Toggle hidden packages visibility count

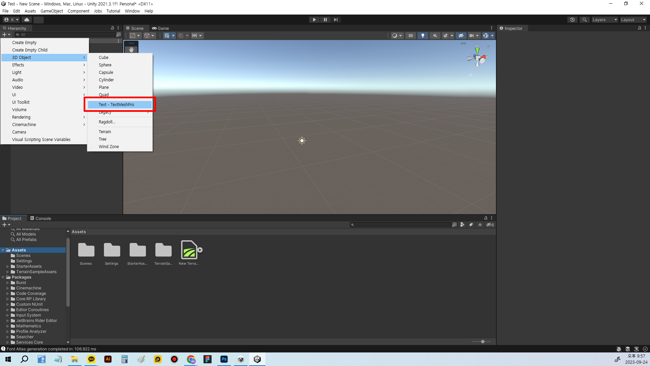tap(490, 225)
